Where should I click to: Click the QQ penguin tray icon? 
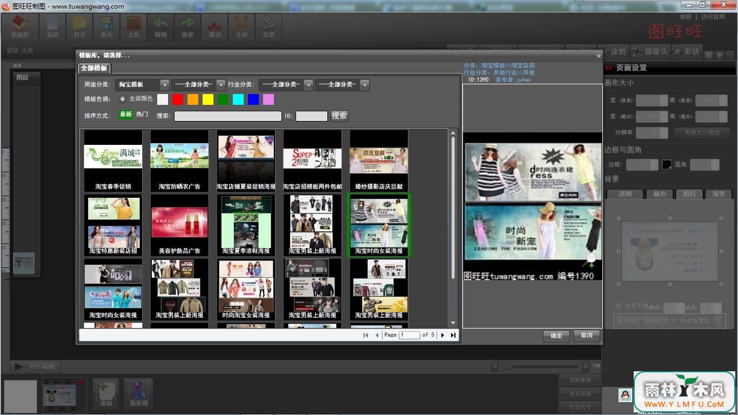625,396
